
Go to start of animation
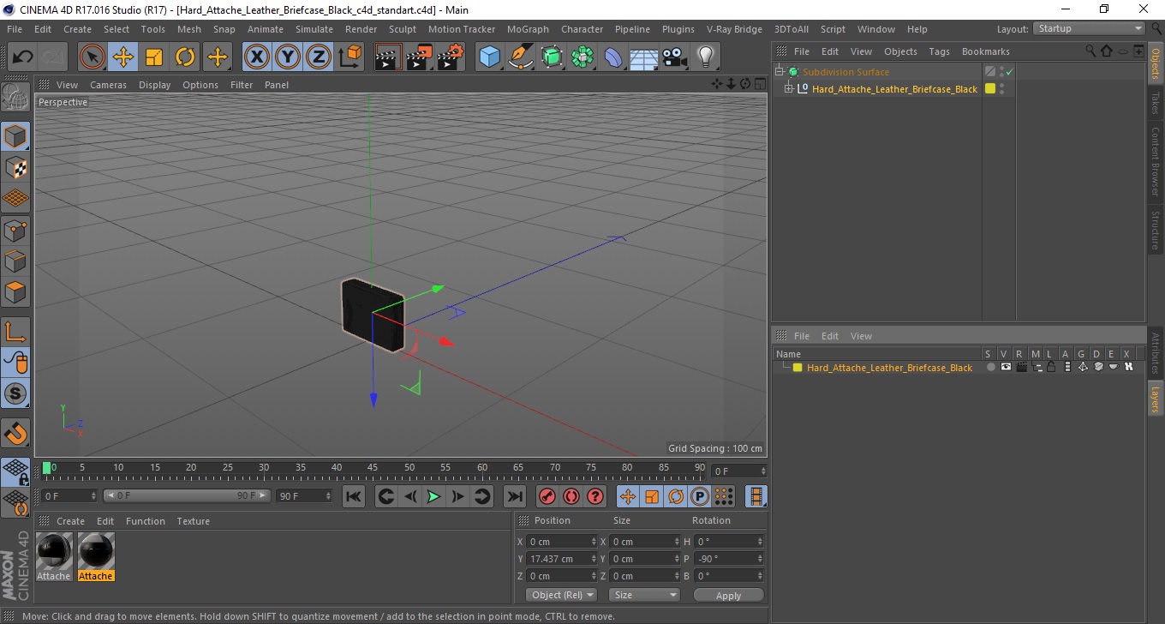click(354, 496)
